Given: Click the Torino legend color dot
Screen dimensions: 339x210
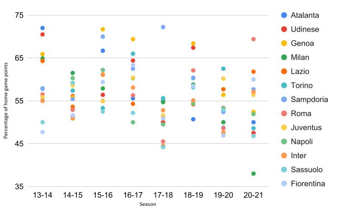Looking at the screenshot, I should tap(283, 85).
